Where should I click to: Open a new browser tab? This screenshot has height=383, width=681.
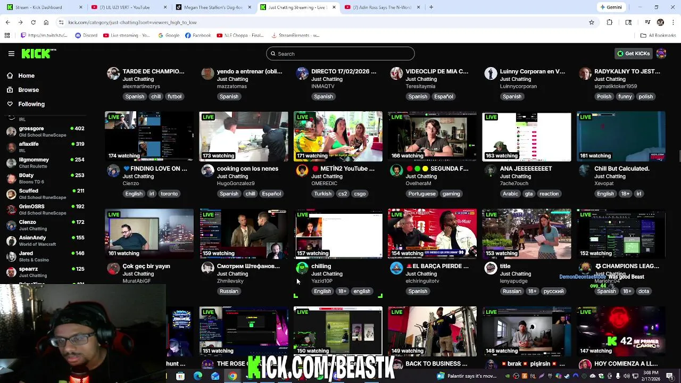431,7
